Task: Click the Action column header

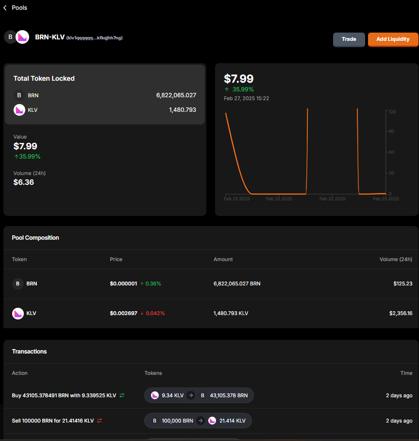Action: [19, 373]
